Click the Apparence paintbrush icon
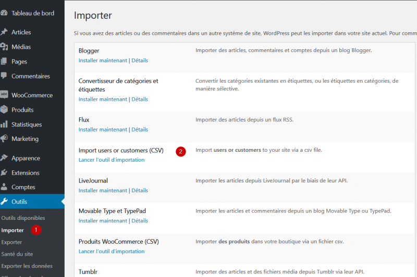The width and height of the screenshot is (417, 277). [4, 158]
